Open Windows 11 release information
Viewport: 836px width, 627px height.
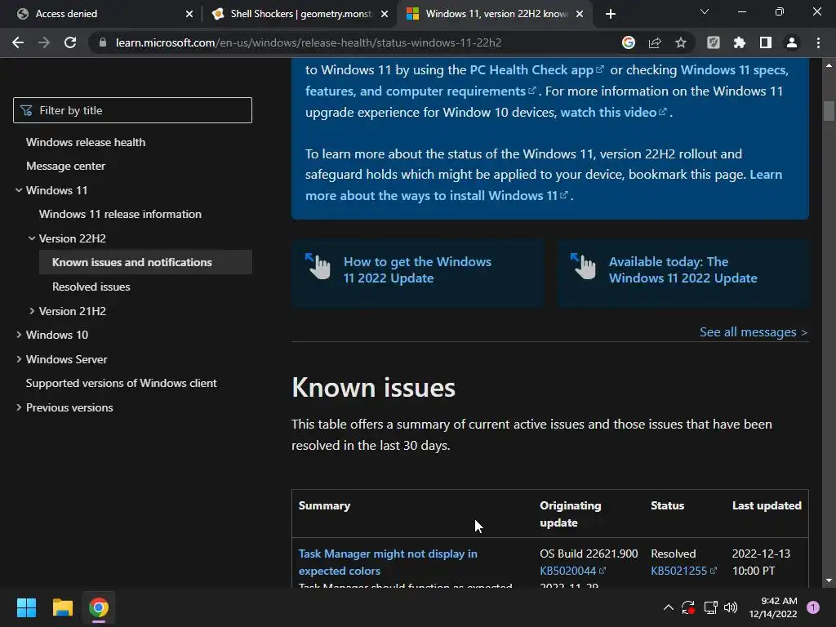[x=120, y=215]
